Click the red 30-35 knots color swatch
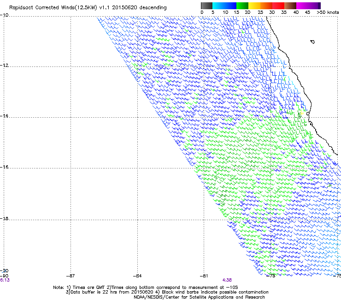Screen dimensions: 341x300 point(278,6)
